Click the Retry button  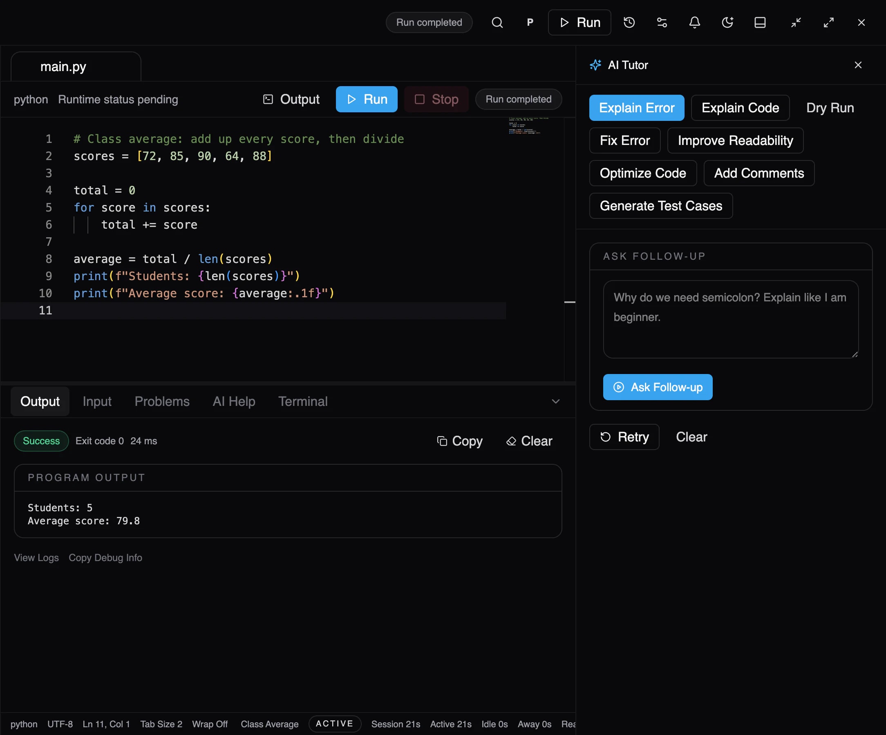point(624,437)
